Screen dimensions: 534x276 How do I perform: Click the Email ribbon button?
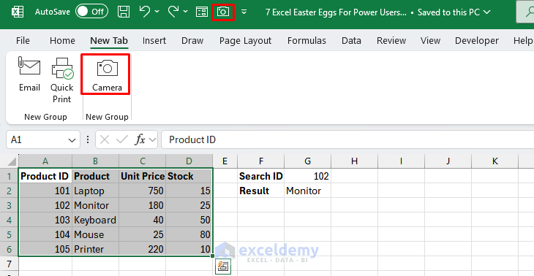[29, 74]
